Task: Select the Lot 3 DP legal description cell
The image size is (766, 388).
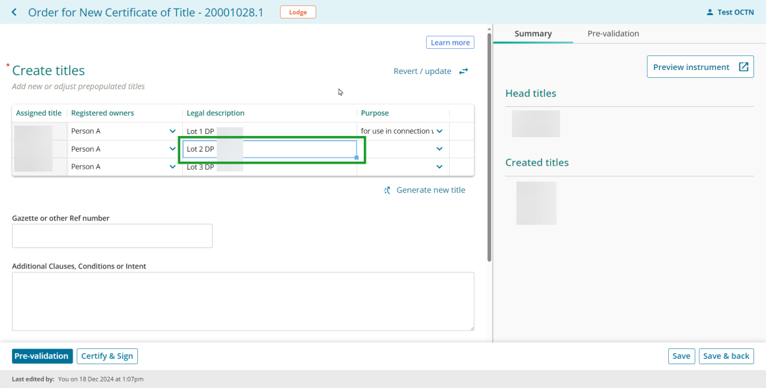Action: click(x=269, y=167)
